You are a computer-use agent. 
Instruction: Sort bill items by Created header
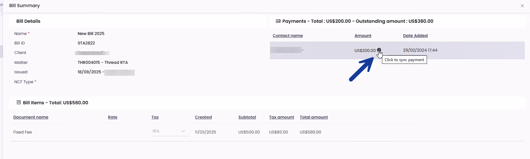pos(203,117)
